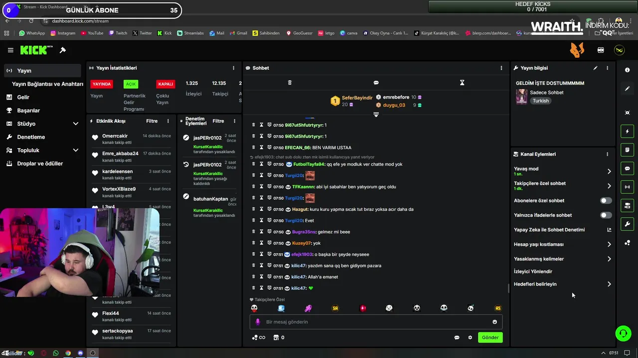This screenshot has width=638, height=358.
Task: Click the chat bubble icon in chat header
Action: point(376,83)
